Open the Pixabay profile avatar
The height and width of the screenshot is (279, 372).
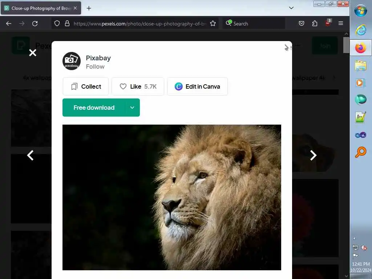point(72,61)
